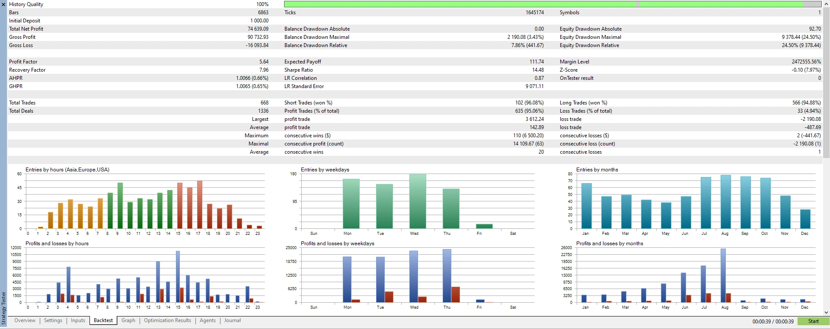Click the Wed bar in Entries by weekdays
The width and height of the screenshot is (830, 329).
pyautogui.click(x=418, y=201)
